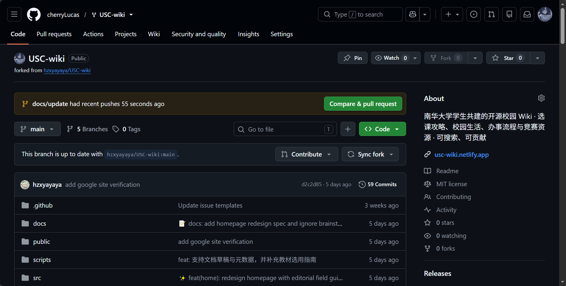This screenshot has height=286, width=566.
Task: Open the Pull requests icon in header
Action: click(492, 14)
